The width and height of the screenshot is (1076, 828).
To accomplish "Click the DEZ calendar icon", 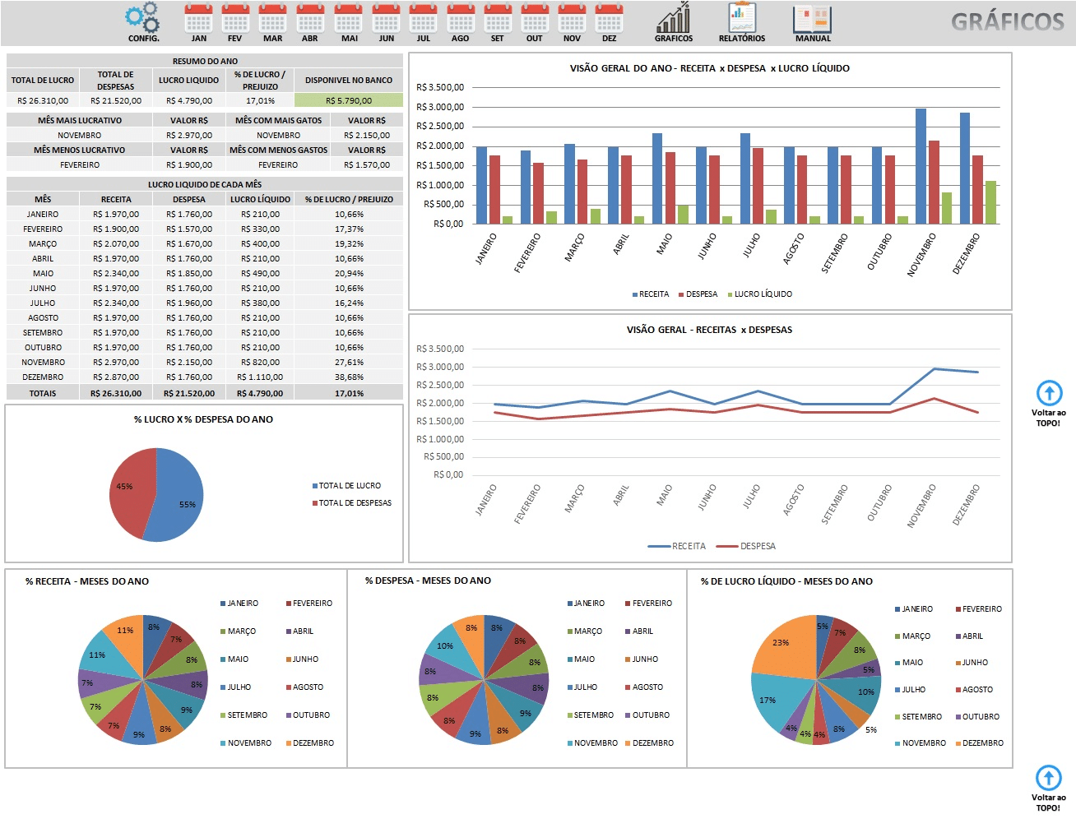I will (609, 18).
